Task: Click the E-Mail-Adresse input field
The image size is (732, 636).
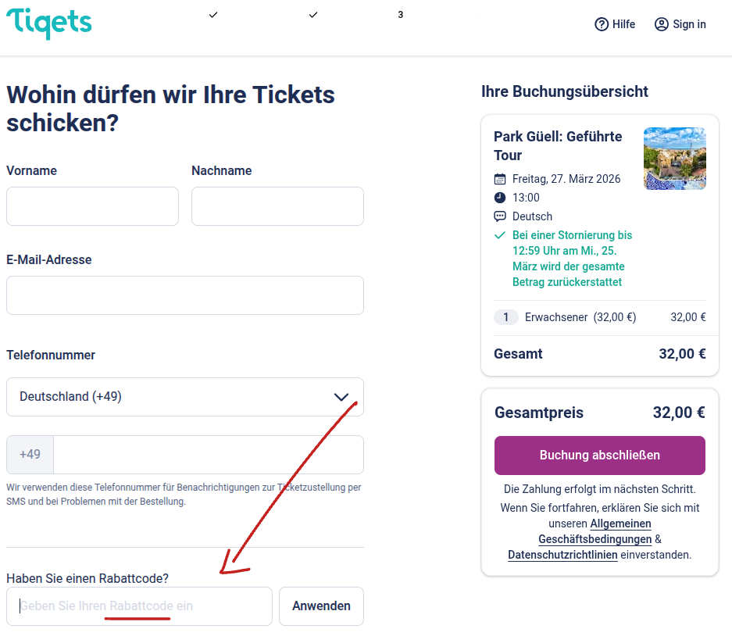Action: tap(184, 295)
